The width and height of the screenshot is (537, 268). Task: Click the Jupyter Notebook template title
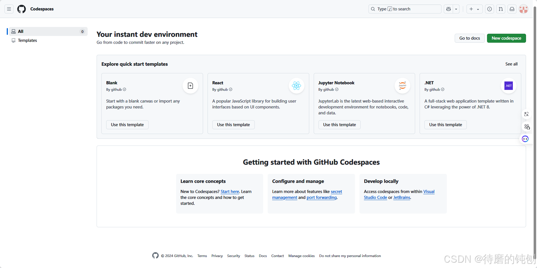pos(336,83)
